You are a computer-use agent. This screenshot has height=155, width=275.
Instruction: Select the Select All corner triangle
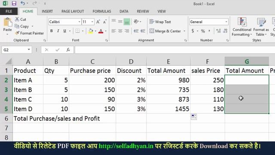click(9, 61)
